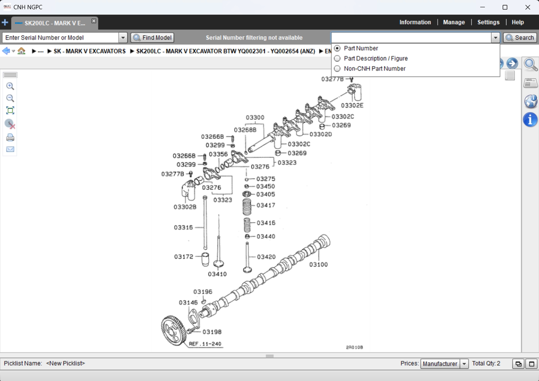Viewport: 539px width, 381px height.
Task: Open the blue info icon in the right sidebar
Action: click(530, 120)
